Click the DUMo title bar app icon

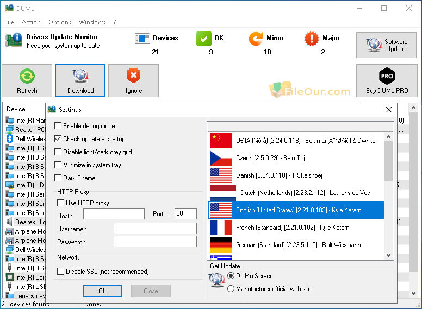(9, 8)
